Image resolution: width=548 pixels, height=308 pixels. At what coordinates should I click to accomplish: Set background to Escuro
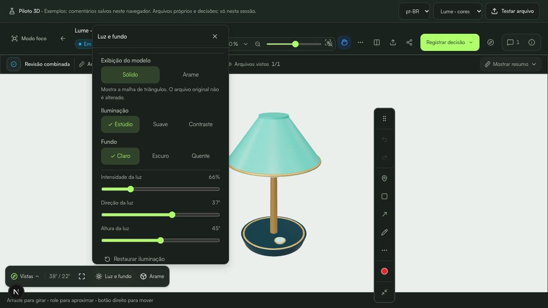(161, 156)
